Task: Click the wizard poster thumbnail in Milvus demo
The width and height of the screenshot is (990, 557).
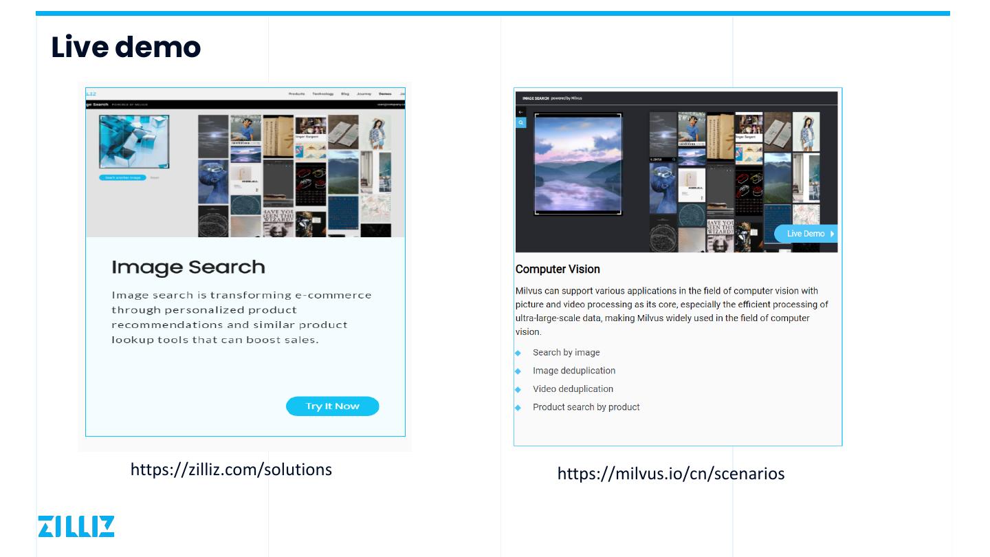Action: pos(720,236)
